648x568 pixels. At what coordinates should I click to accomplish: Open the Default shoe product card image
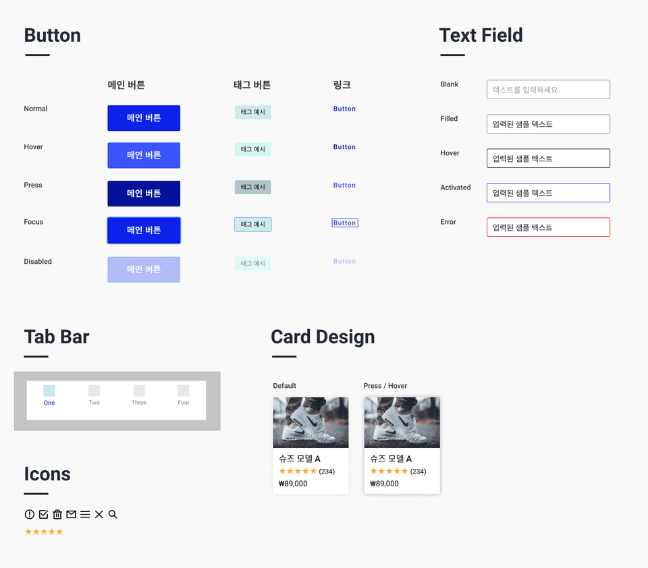pyautogui.click(x=310, y=422)
